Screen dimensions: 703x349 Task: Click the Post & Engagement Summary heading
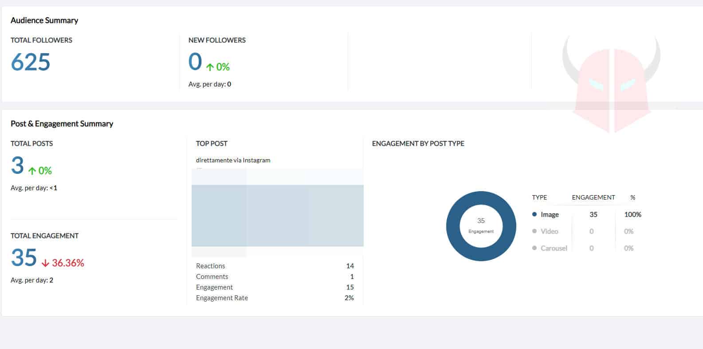[x=62, y=124]
